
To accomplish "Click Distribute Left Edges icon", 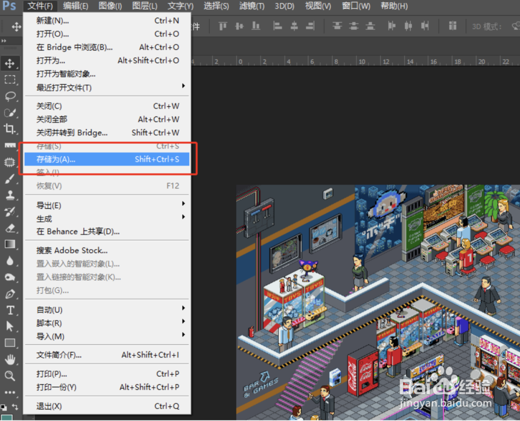I will [x=392, y=26].
